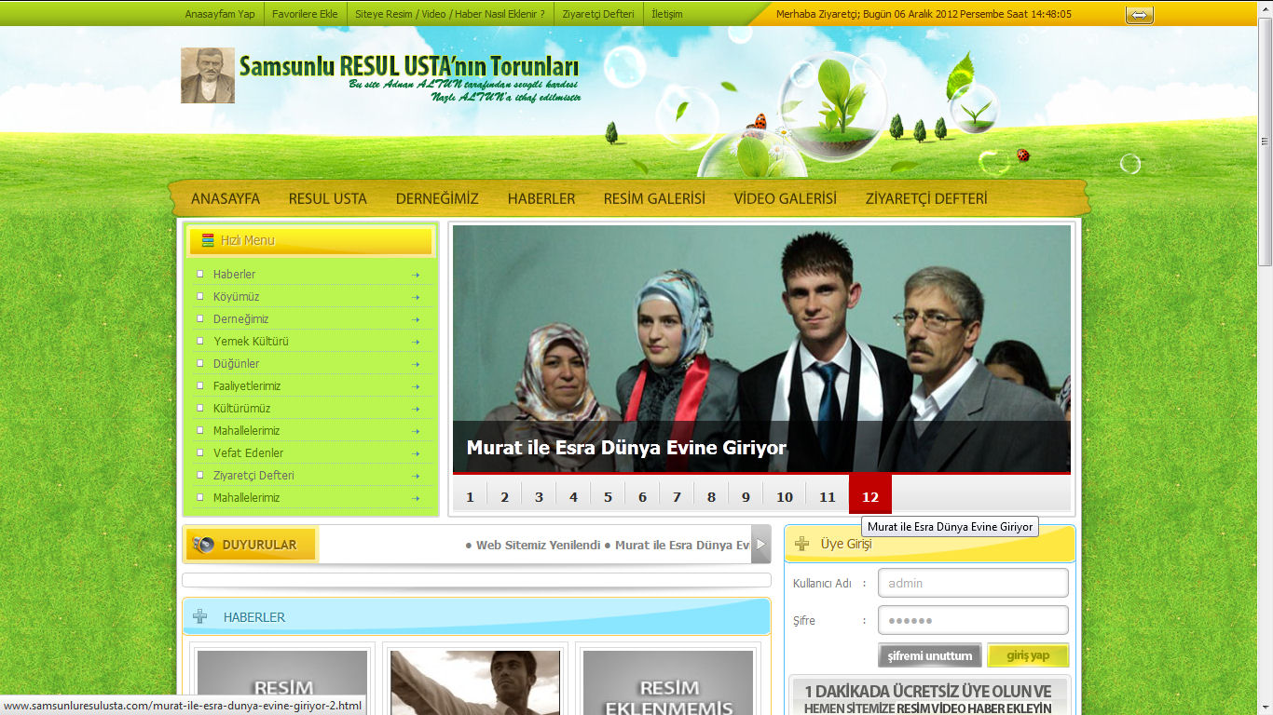Open ANASAYFA in the main navigation
The image size is (1273, 715).
pos(226,198)
